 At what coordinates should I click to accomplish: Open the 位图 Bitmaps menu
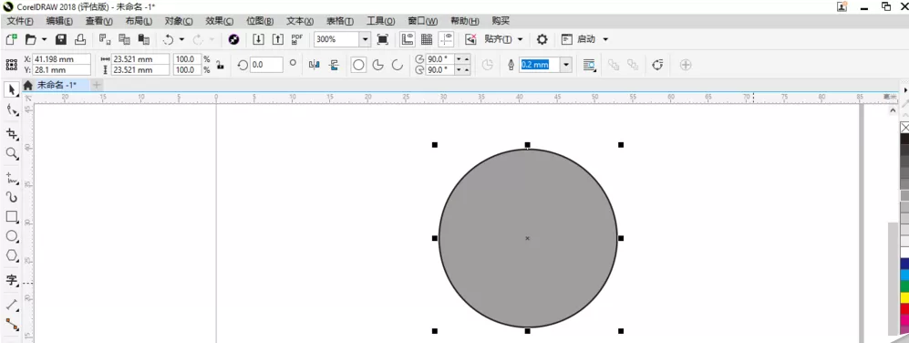coord(260,22)
